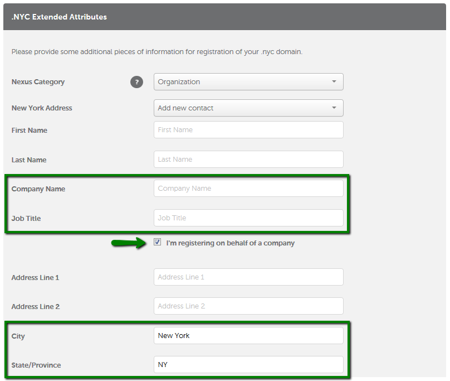
Task: Click the New York Address label
Action: tap(42, 108)
